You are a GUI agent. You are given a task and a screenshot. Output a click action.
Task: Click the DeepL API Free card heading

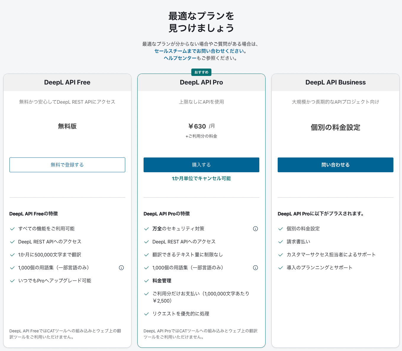click(67, 82)
